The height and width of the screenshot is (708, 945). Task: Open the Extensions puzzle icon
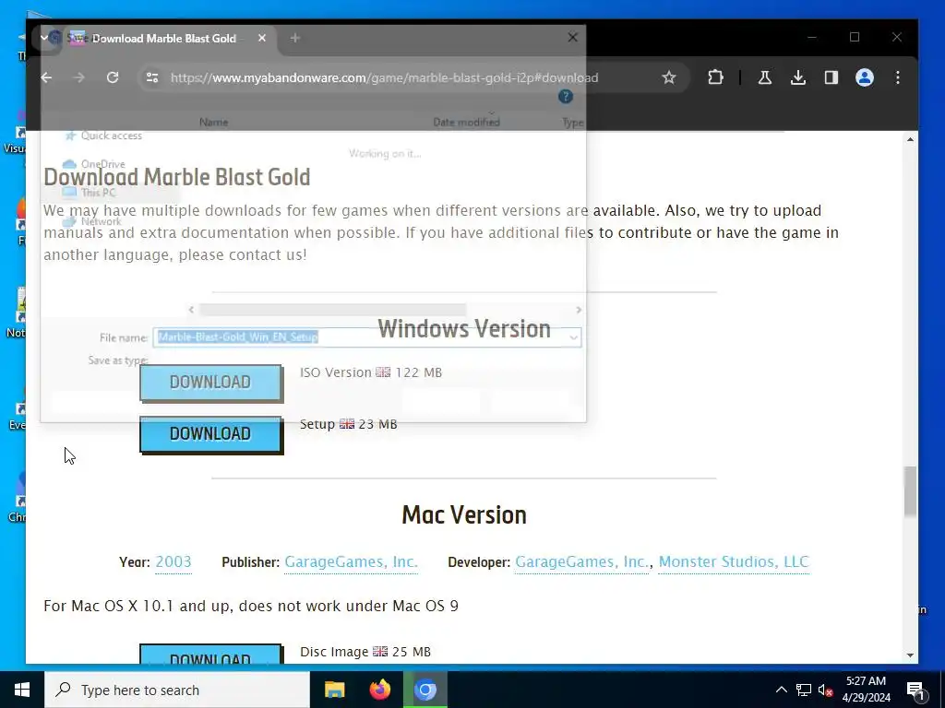tap(715, 77)
